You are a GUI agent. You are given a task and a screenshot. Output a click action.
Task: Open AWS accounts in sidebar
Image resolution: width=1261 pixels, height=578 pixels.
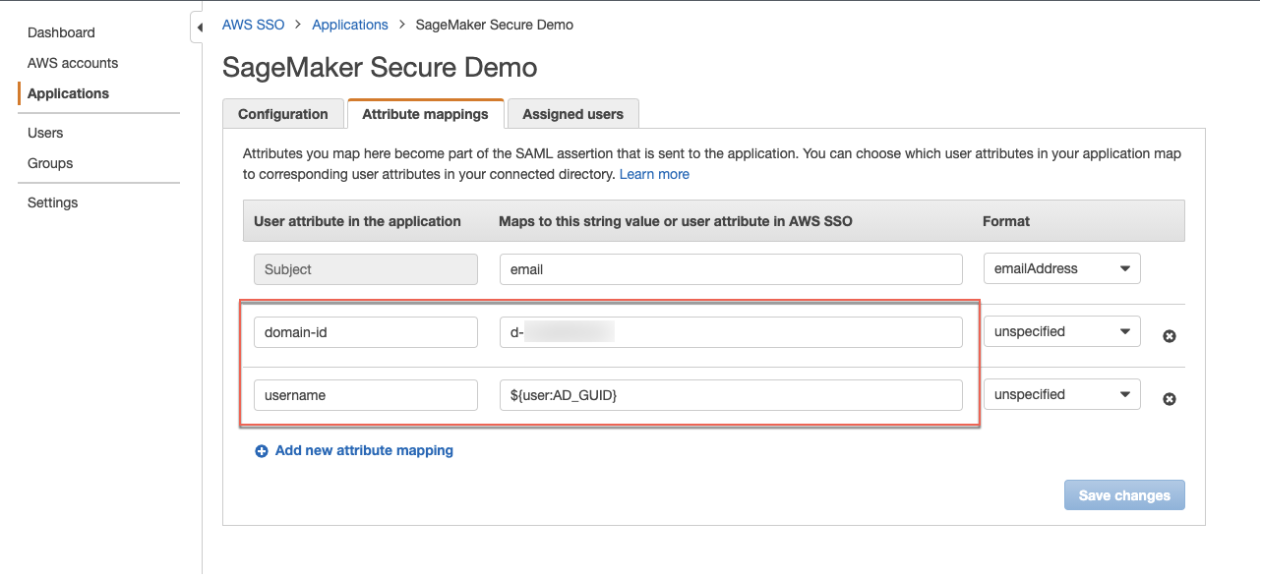pos(73,63)
